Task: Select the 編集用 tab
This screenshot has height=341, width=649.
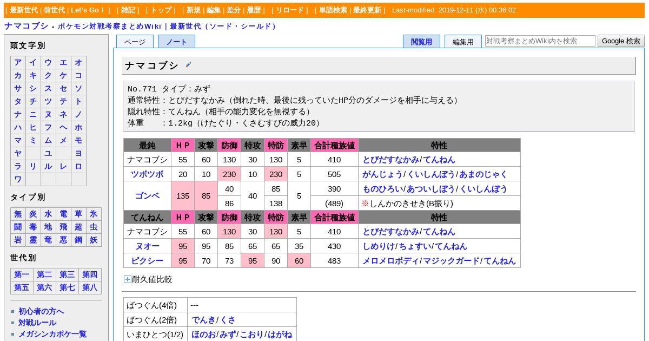Action: [x=463, y=42]
